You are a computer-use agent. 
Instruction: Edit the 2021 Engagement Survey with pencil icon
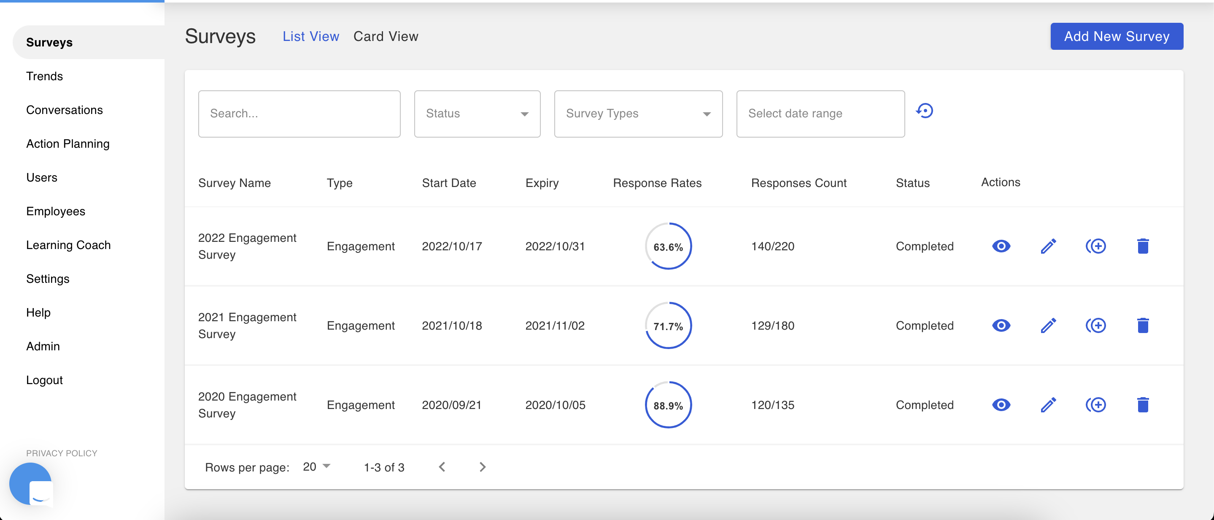click(x=1048, y=325)
